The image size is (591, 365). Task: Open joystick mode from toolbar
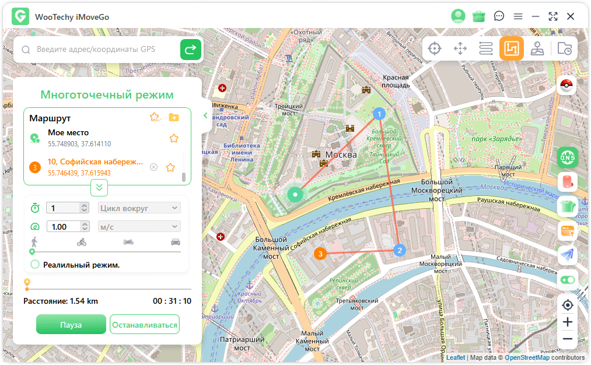tap(537, 48)
